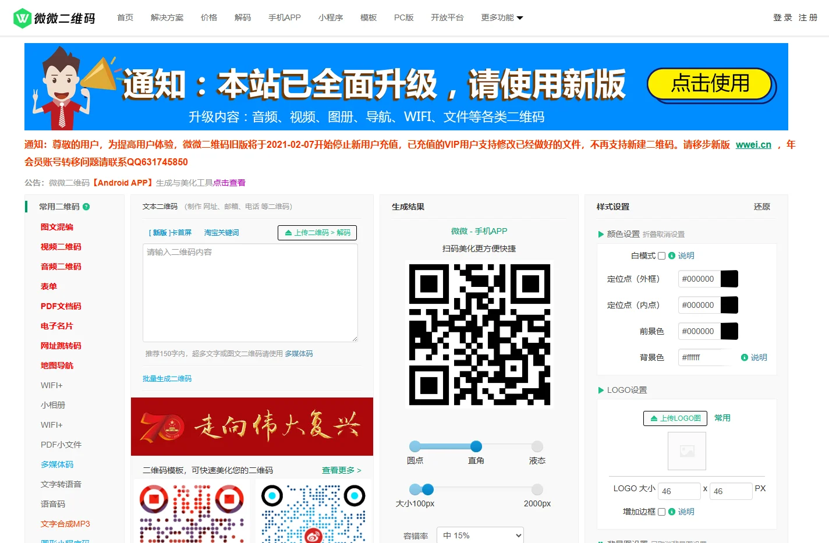Click the blue Weibo QR template thumbnail

(x=313, y=512)
